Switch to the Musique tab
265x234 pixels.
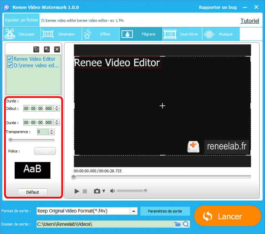click(221, 34)
